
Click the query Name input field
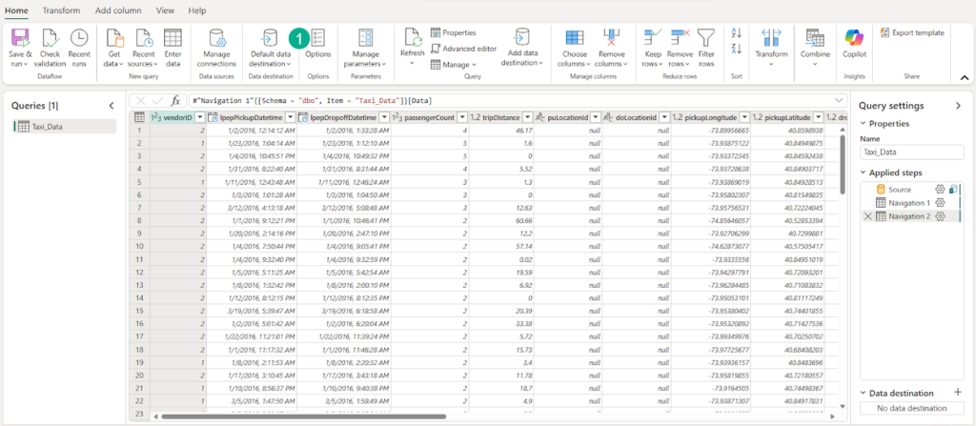click(912, 152)
